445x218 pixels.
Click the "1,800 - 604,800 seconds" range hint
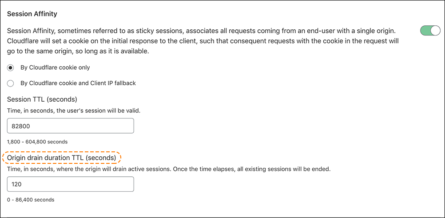[37, 142]
